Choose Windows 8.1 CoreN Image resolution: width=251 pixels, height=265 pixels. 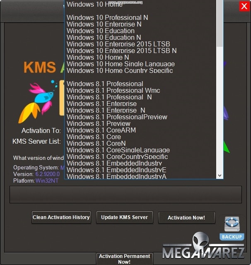pos(141,143)
